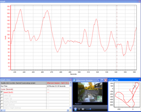Tick the Heading (Degrees) checkbox
Image resolution: width=141 pixels, height=112 pixels.
(x=2, y=102)
